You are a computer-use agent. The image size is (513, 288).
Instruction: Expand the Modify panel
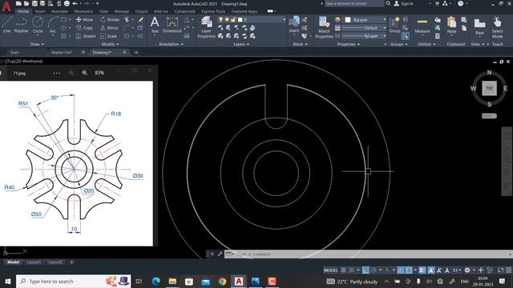(111, 44)
